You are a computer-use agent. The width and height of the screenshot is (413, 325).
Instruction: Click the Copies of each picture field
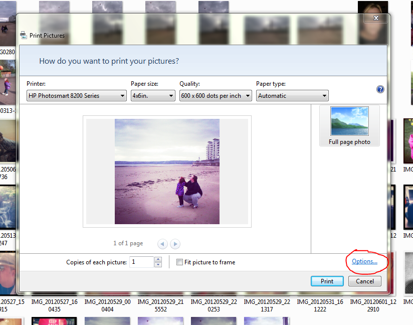(141, 262)
